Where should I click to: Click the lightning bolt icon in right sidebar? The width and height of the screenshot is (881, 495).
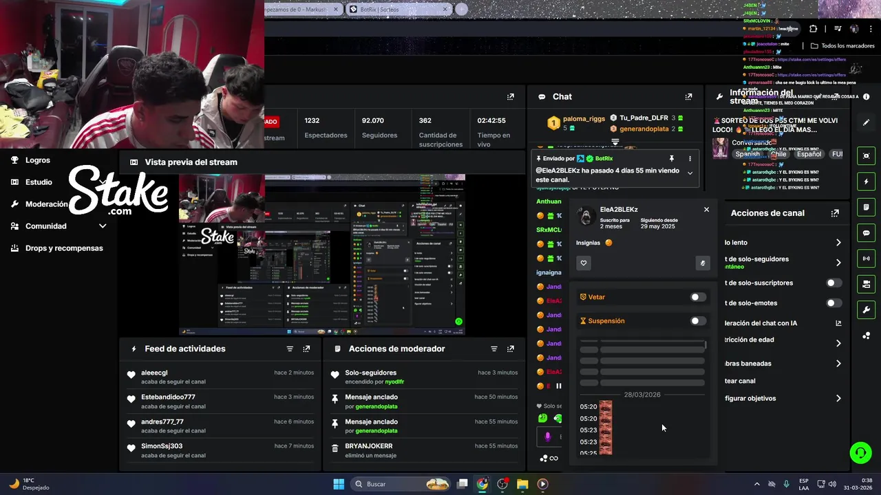867,181
